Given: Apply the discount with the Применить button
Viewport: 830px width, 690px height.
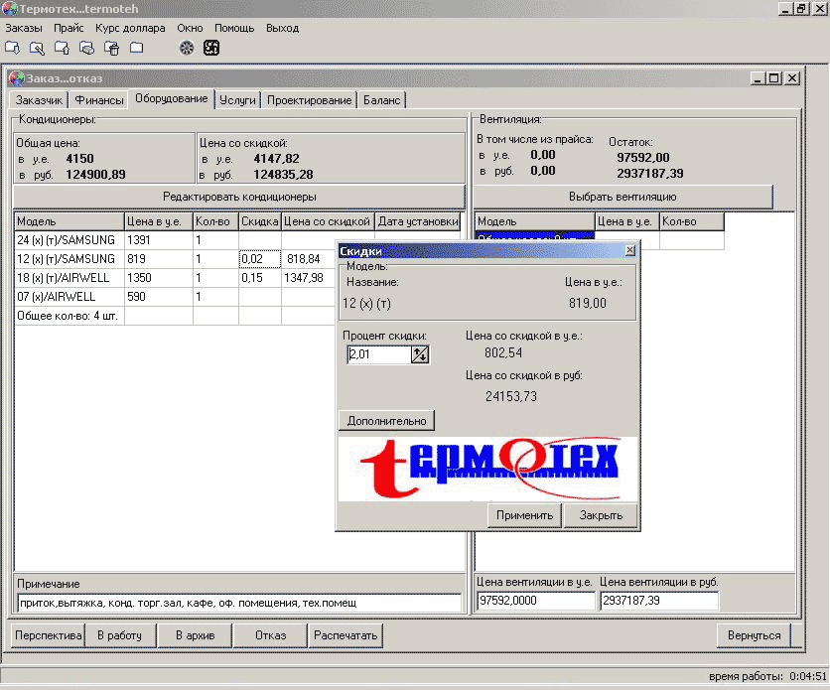Looking at the screenshot, I should coord(524,515).
